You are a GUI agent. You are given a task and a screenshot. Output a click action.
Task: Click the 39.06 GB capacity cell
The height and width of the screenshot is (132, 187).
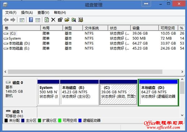coord(140,33)
